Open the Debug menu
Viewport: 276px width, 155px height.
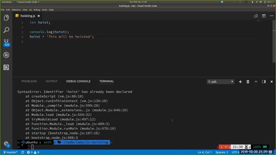tap(37, 10)
